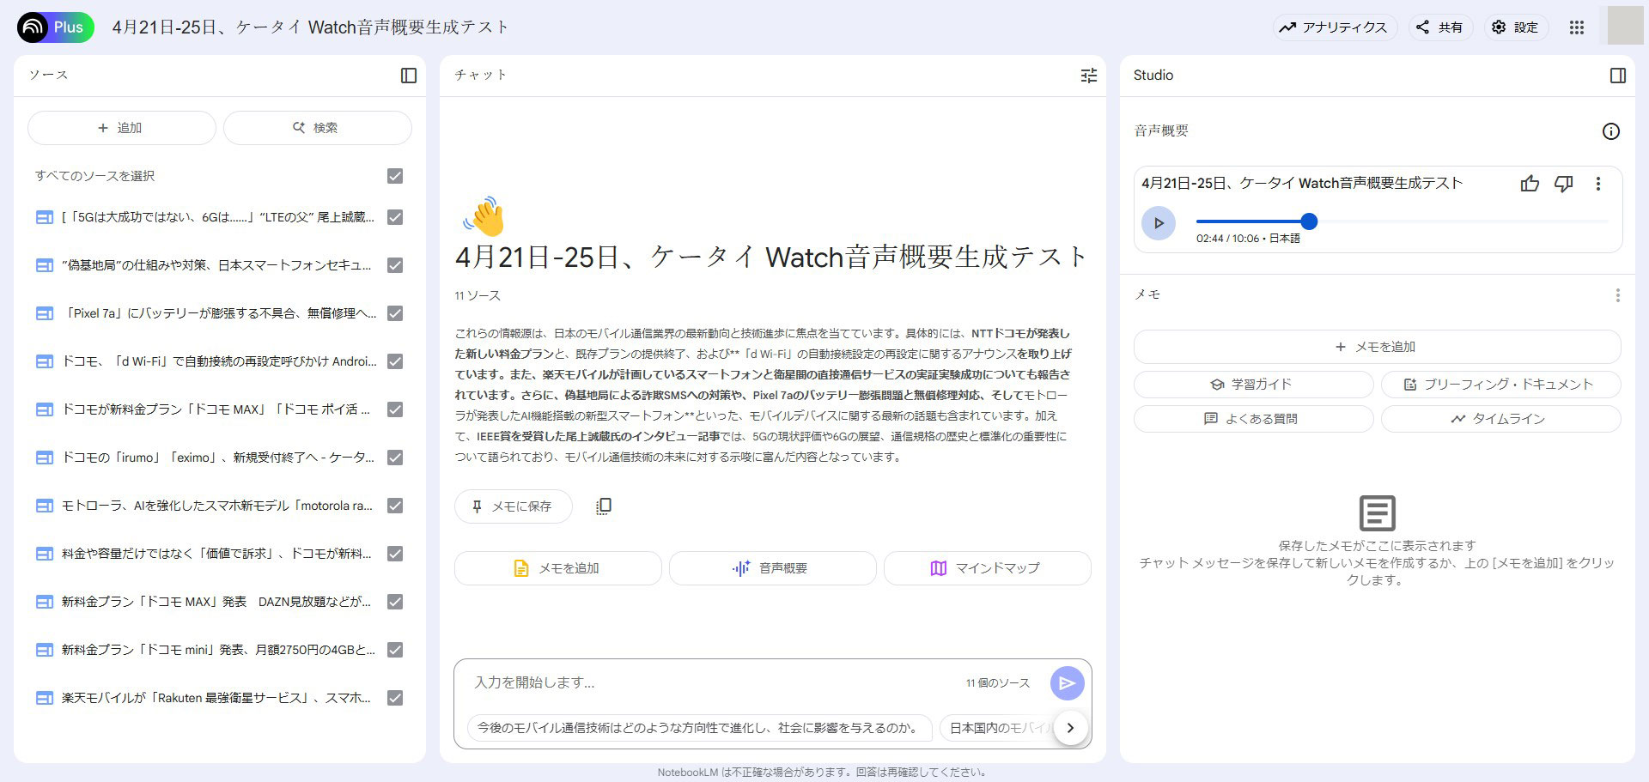The image size is (1649, 782).
Task: Click audio overview info icon
Action: click(x=1611, y=131)
